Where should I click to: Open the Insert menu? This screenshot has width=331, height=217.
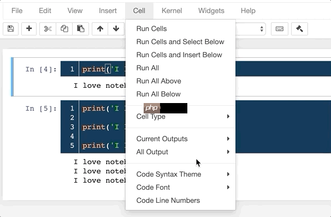pos(108,11)
